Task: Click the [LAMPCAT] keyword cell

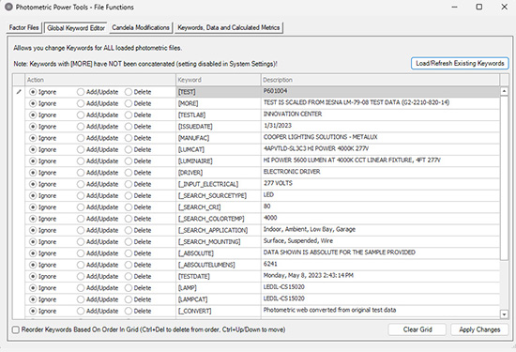Action: point(219,299)
